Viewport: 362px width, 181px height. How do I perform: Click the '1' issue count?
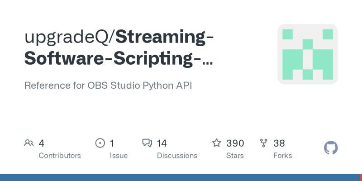112,143
